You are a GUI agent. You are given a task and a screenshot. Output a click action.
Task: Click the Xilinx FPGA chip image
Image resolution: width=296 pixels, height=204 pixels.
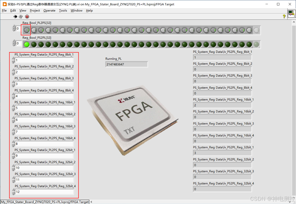coord(132,120)
